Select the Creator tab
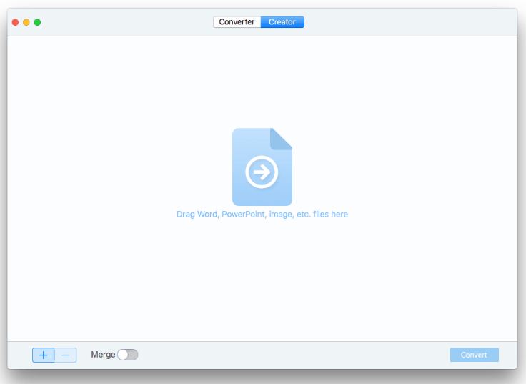The image size is (526, 384). coord(282,22)
